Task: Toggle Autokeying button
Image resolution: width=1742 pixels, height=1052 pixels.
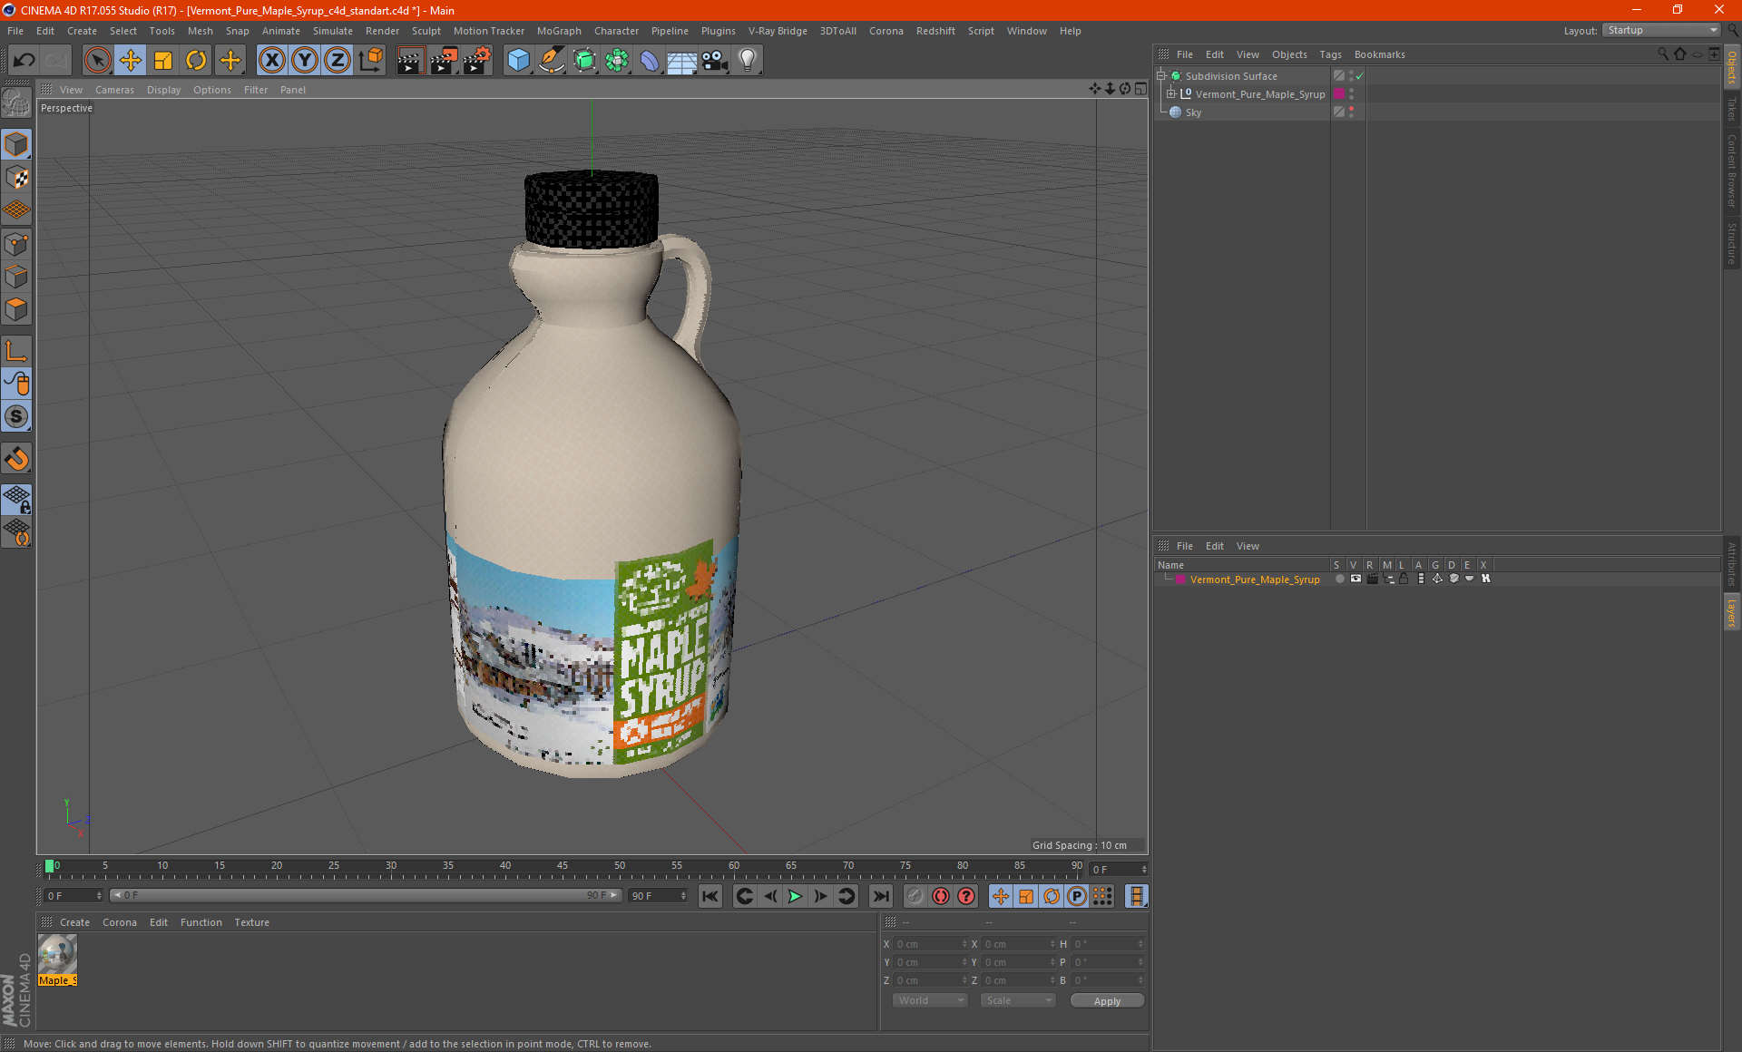Action: point(941,896)
